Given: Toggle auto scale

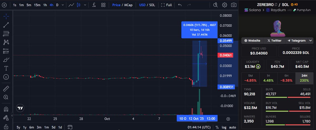Looking at the screenshot, I should pos(233,127).
